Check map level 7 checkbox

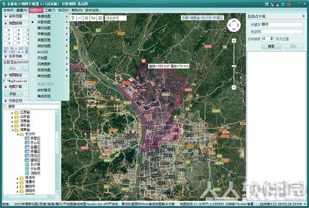tap(15, 43)
